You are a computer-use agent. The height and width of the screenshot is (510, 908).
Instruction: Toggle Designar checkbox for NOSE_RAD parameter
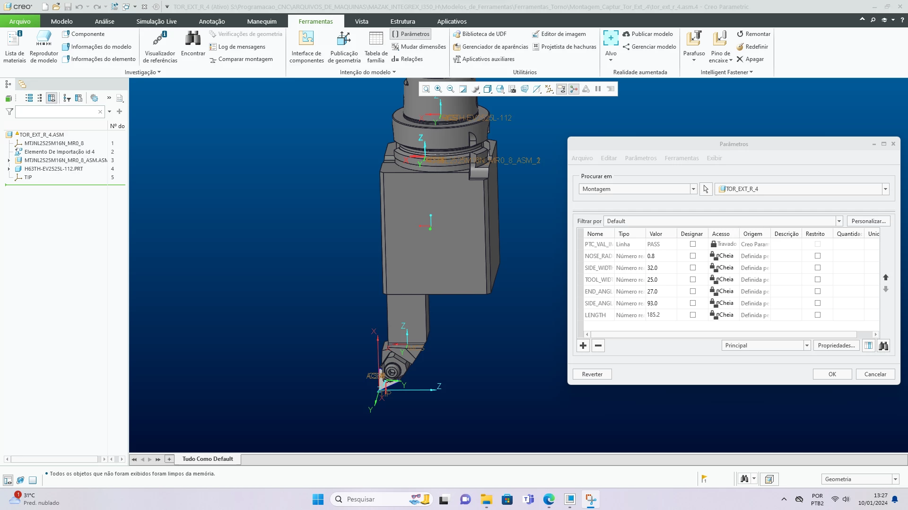pos(693,256)
